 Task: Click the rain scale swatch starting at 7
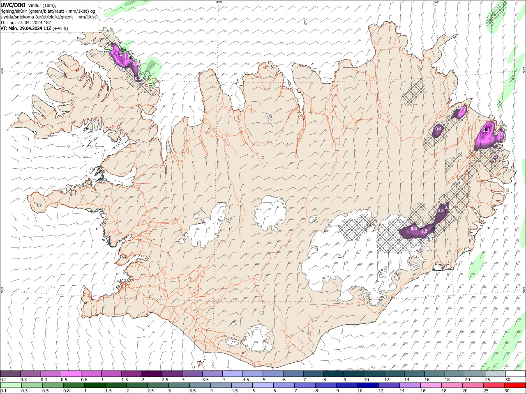pyautogui.click(x=305, y=385)
